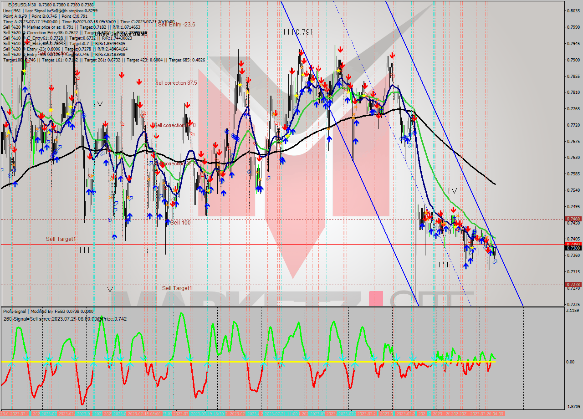Click the 0.7225 price axis label
The height and width of the screenshot is (419, 583).
[573, 304]
